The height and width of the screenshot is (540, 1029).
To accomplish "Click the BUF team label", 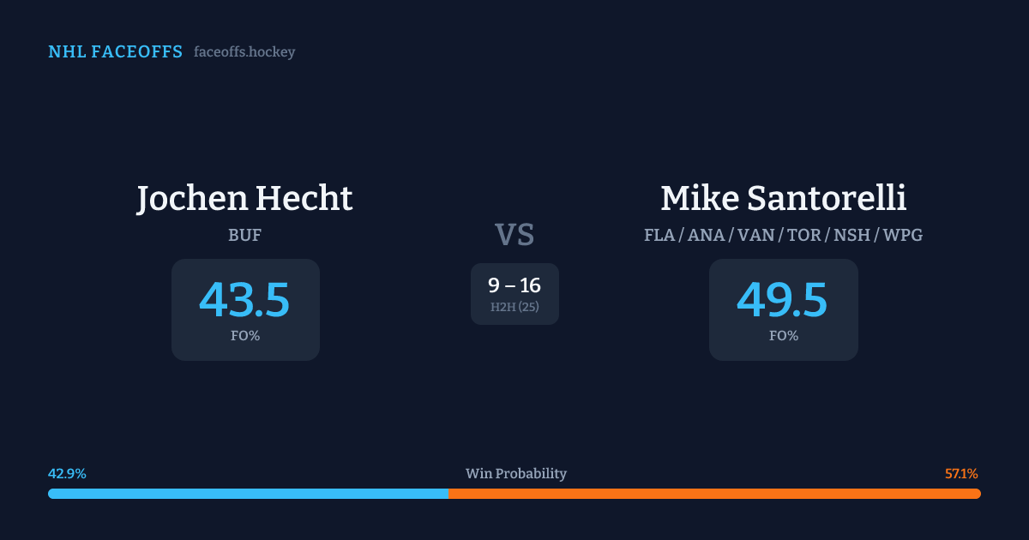I will (x=244, y=235).
